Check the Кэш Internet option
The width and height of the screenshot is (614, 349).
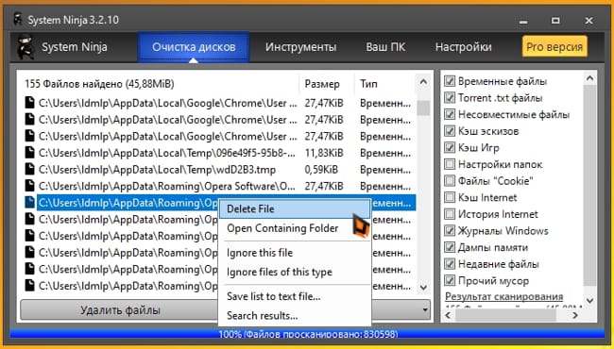450,197
